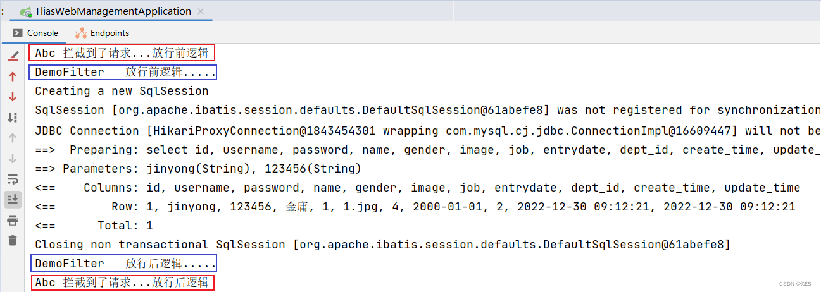Screen dimensions: 821x292
Task: Click the red up arrow in console toolbar
Action: [13, 76]
